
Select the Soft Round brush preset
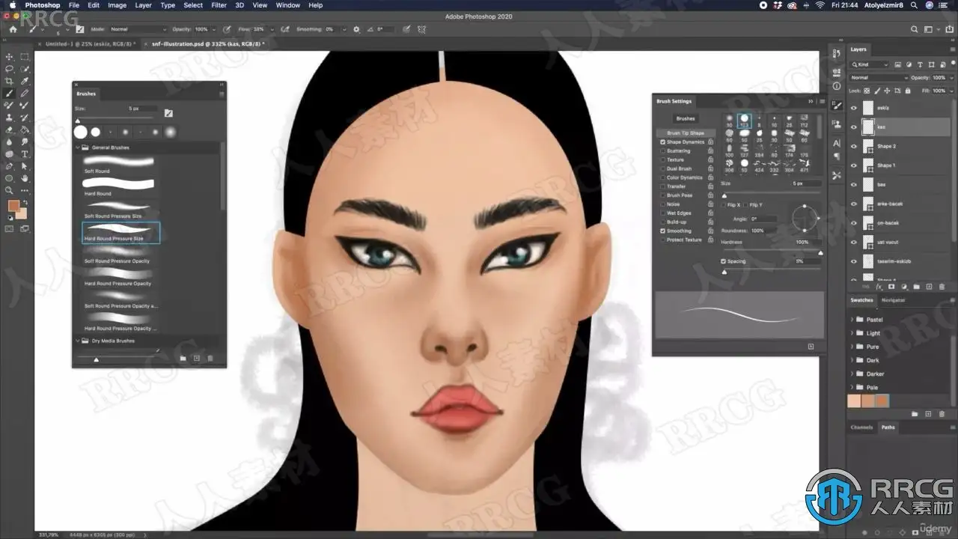118,164
